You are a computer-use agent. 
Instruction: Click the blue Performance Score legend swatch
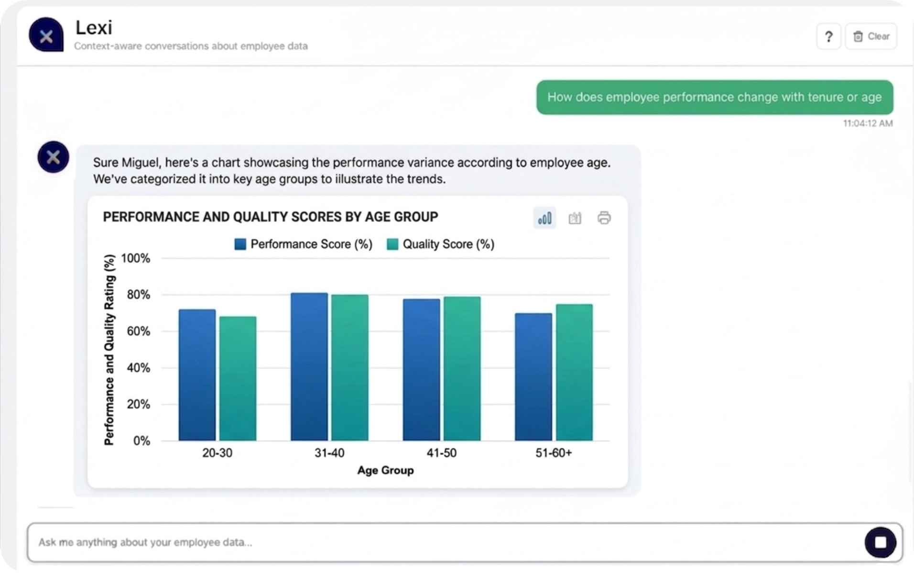tap(240, 244)
